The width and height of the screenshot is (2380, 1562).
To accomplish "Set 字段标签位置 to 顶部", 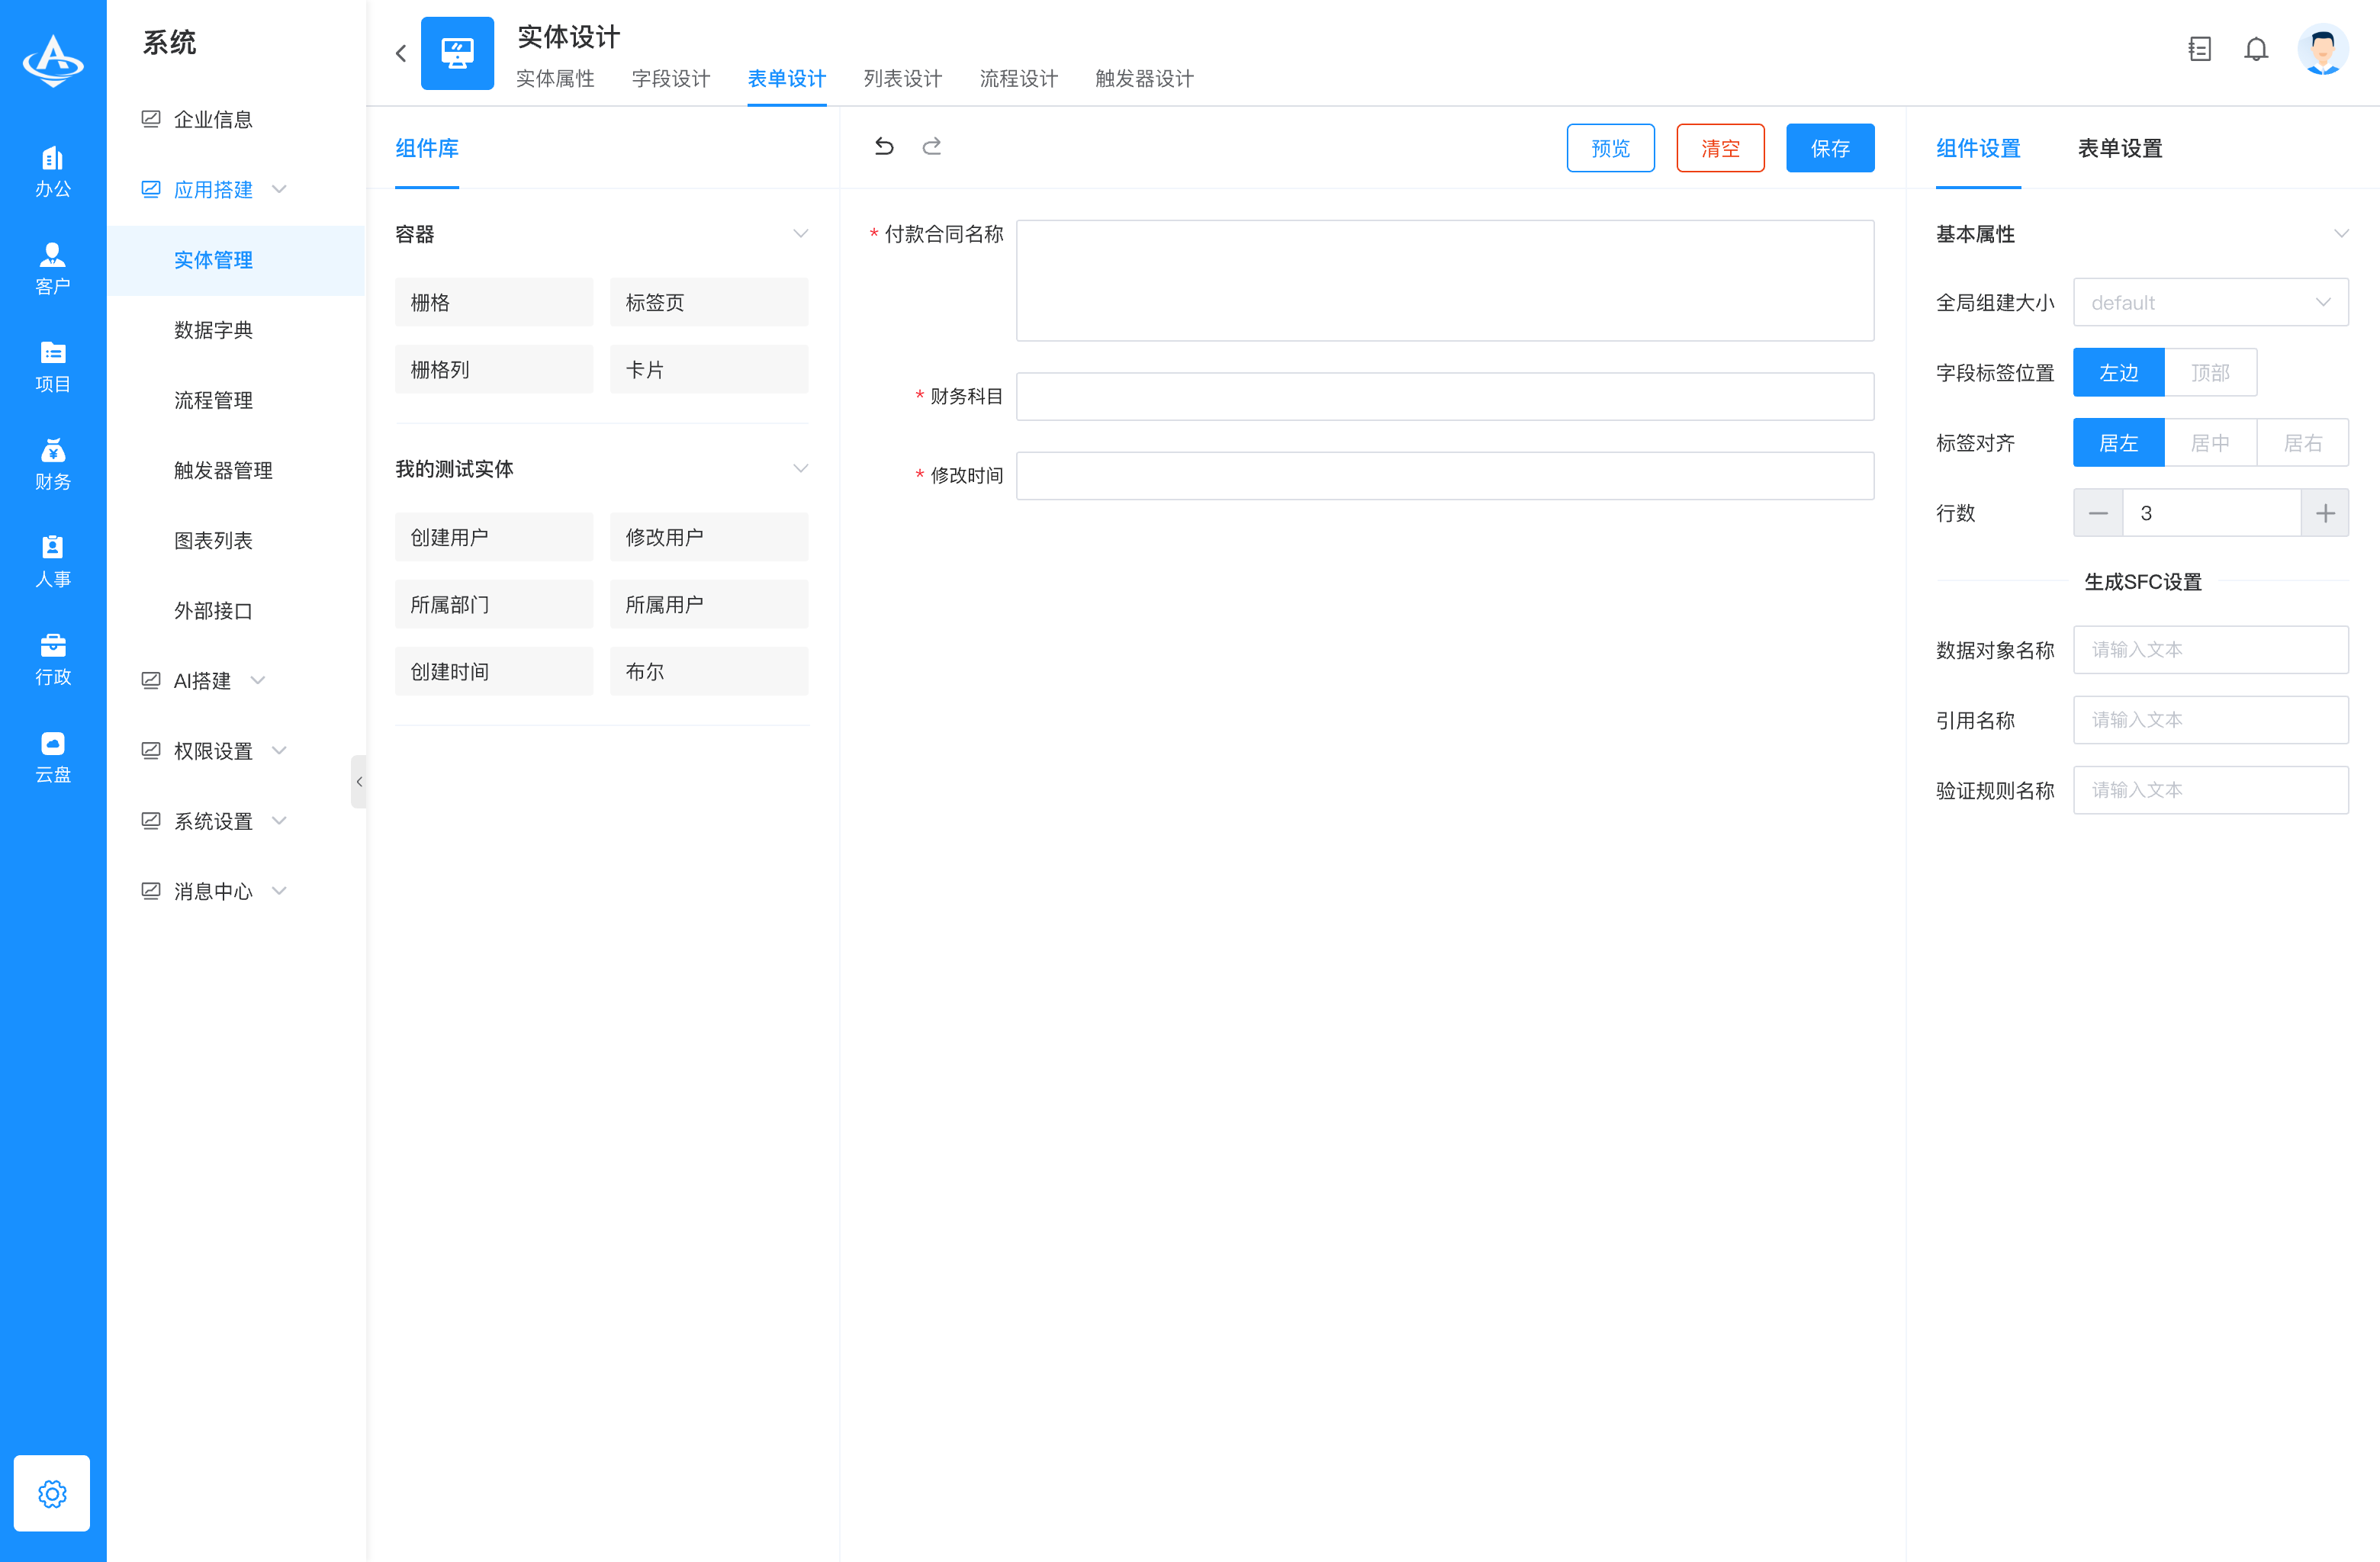I will tap(2211, 372).
